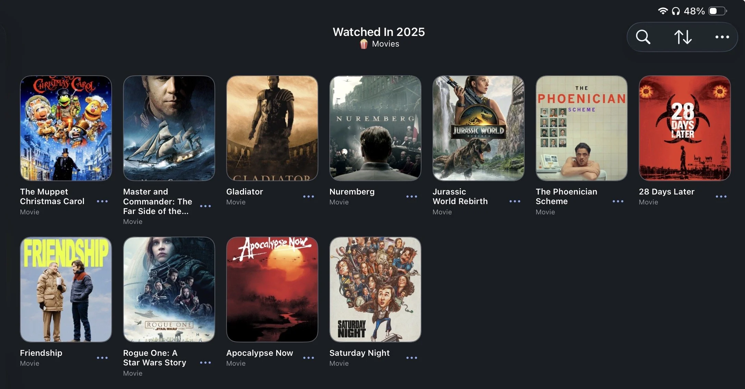Open options dots for Gladiator
Screen dimensions: 745x389
point(308,197)
